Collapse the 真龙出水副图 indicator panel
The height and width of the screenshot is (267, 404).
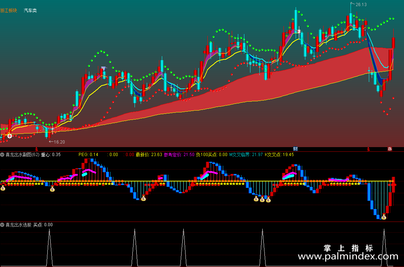[x=2, y=155]
